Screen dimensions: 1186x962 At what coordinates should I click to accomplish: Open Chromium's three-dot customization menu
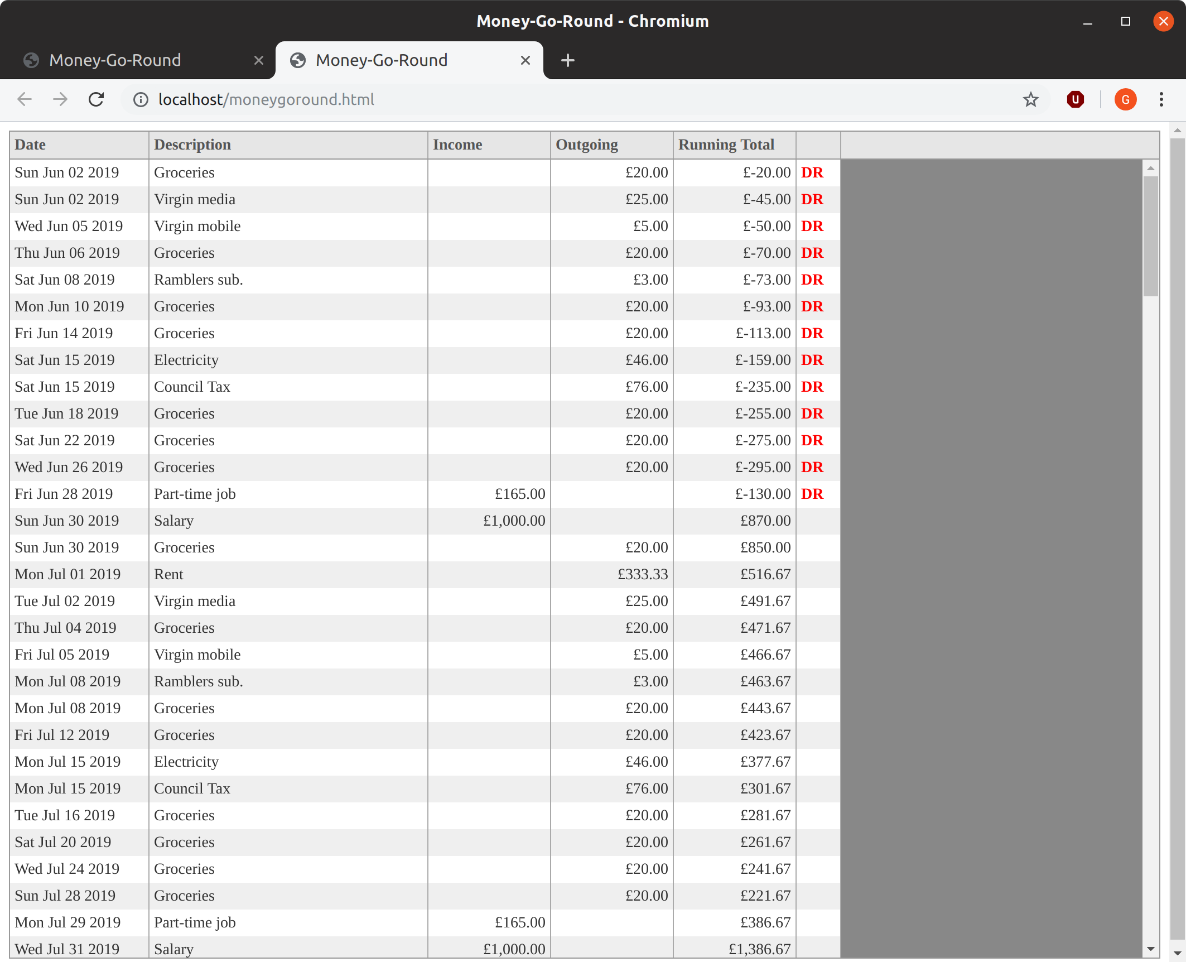1161,99
